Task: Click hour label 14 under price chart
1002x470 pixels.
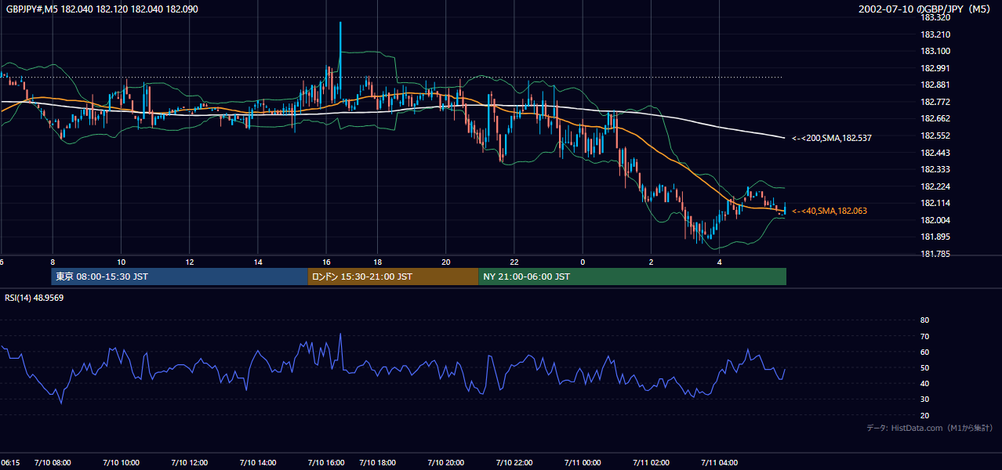Action: click(x=258, y=262)
